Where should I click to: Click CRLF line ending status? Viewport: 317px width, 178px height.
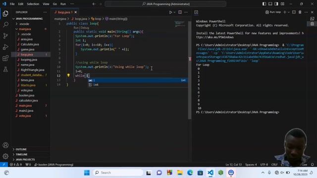point(274,165)
